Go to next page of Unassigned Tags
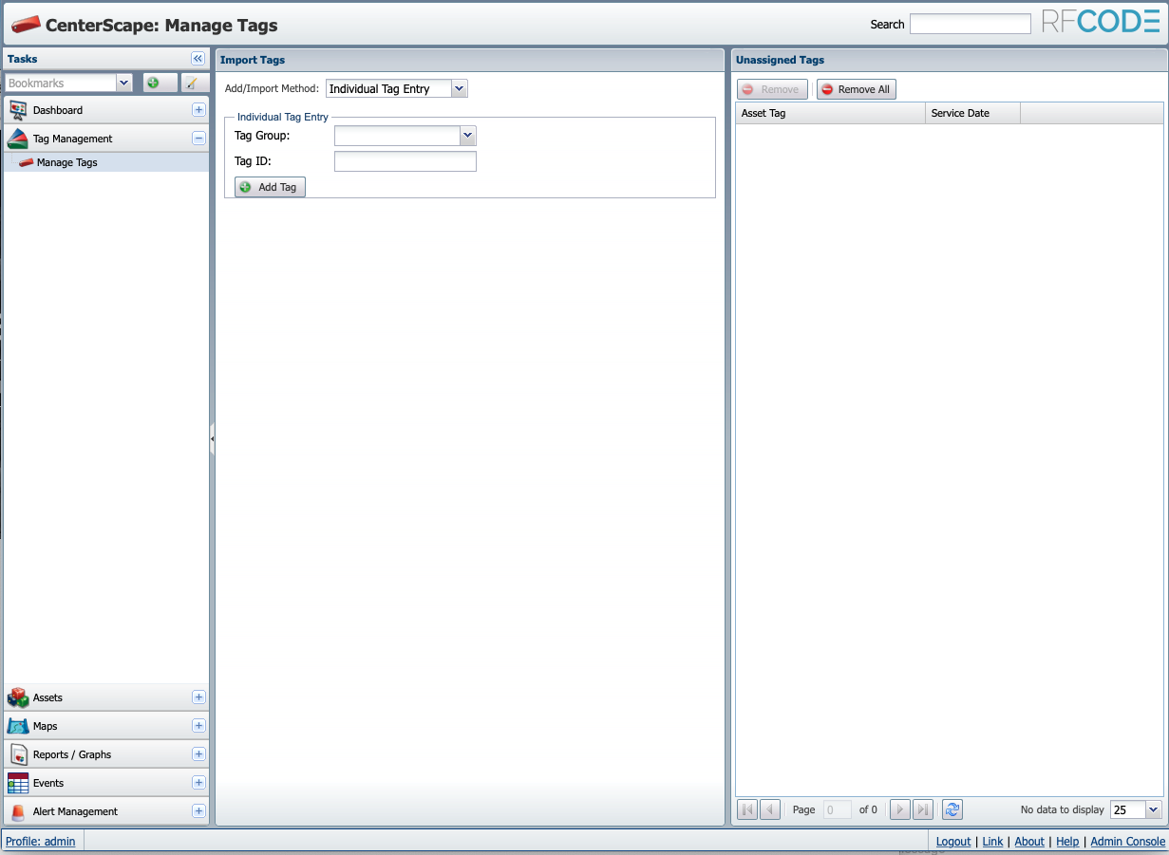The height and width of the screenshot is (855, 1169). pos(899,809)
